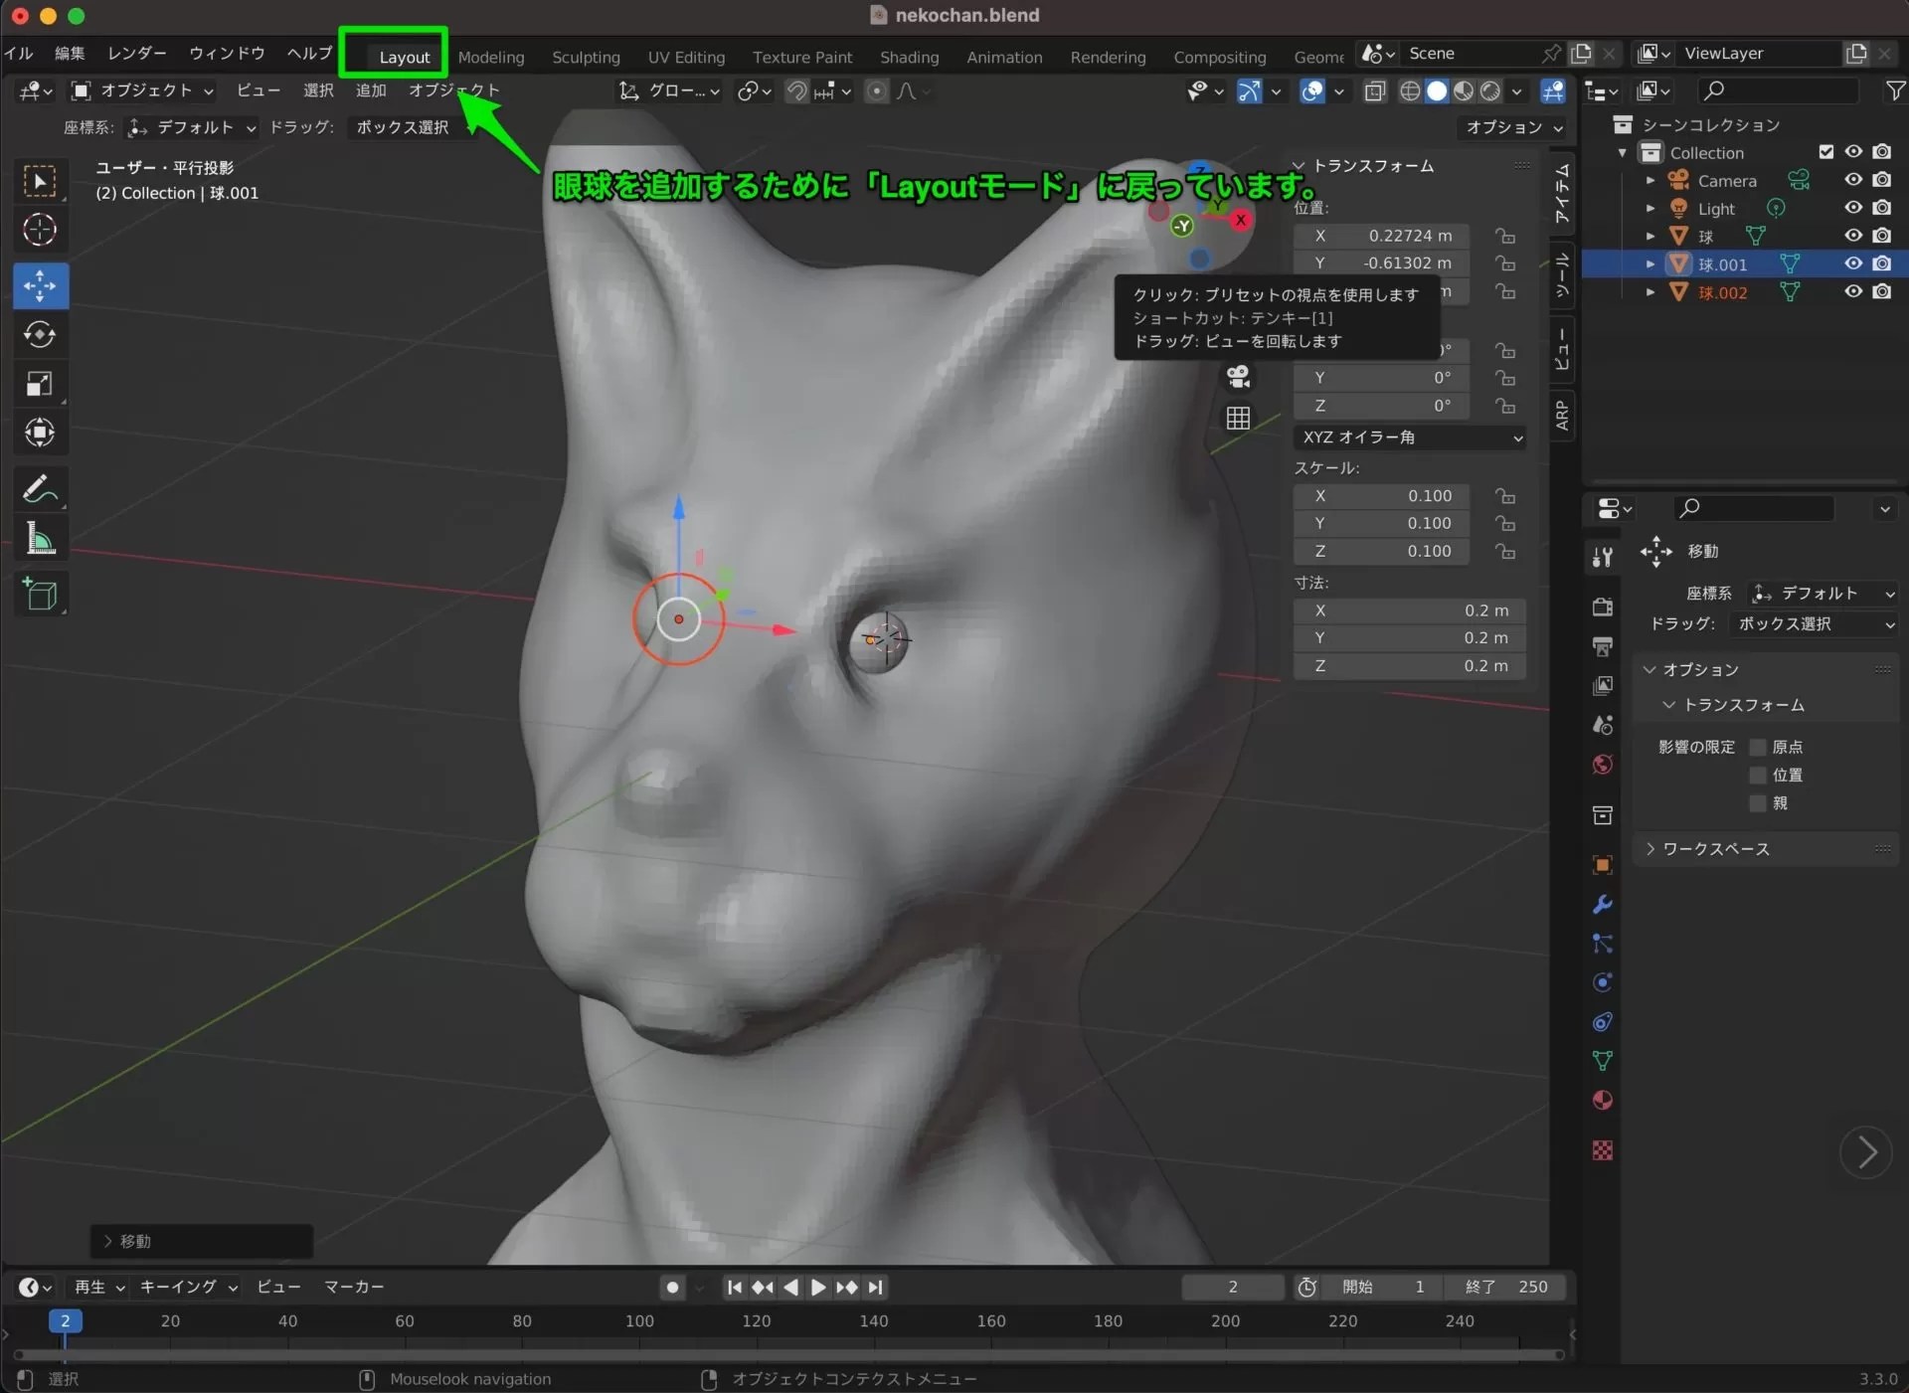The image size is (1909, 1393).
Task: Open Material Properties tab
Action: pyautogui.click(x=1602, y=1101)
